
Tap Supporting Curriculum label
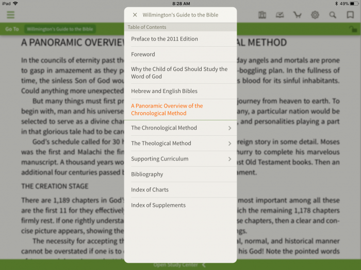click(160, 159)
